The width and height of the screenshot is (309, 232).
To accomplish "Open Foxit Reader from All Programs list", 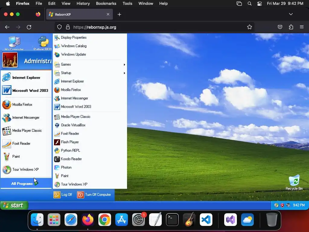I will click(x=90, y=134).
